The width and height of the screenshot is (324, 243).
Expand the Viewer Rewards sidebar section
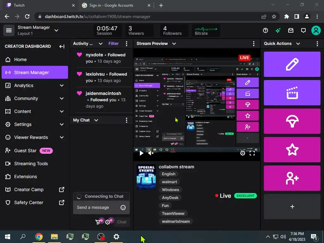62,137
